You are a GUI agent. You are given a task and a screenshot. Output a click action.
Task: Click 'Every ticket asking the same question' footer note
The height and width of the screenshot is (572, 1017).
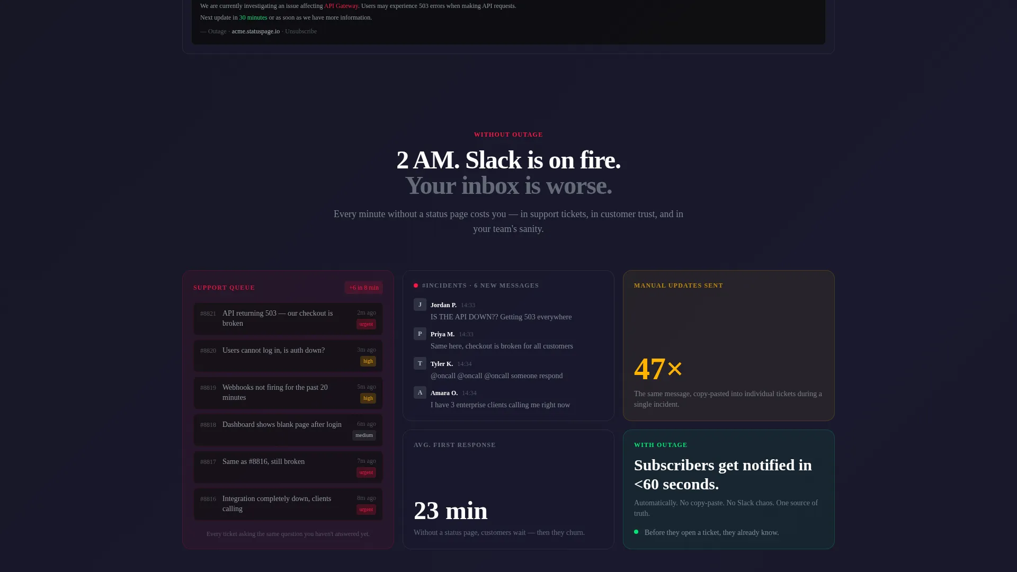288,534
